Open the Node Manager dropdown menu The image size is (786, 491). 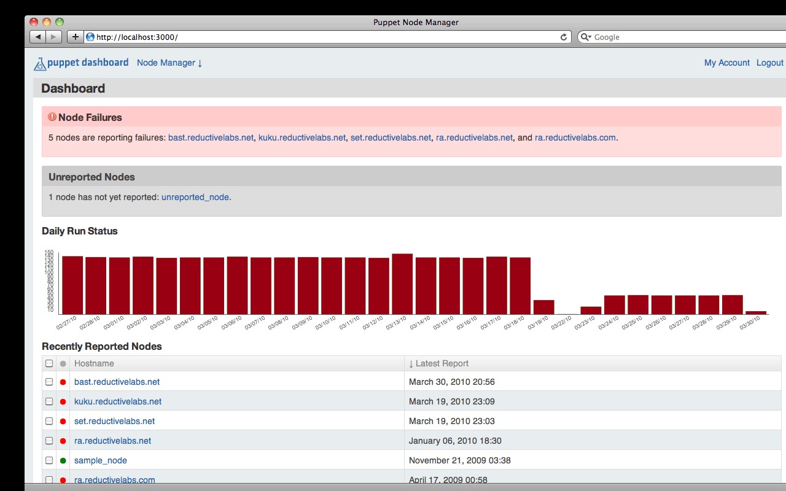pyautogui.click(x=169, y=63)
